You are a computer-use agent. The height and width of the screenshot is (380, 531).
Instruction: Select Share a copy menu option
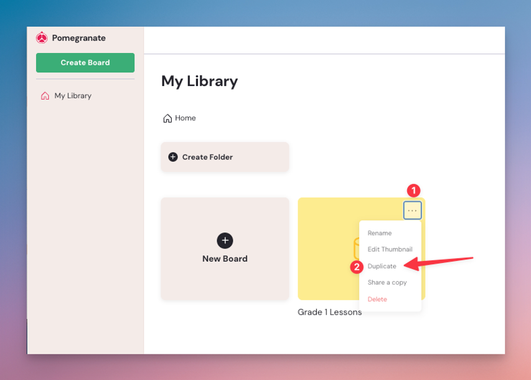(387, 282)
